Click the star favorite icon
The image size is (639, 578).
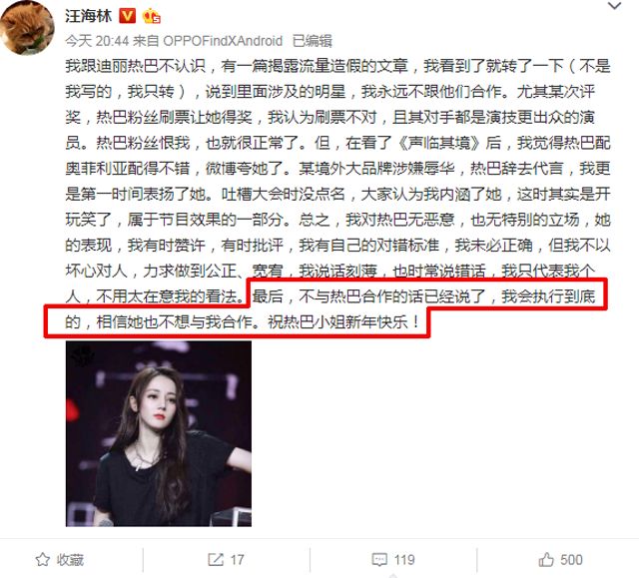pos(43,560)
